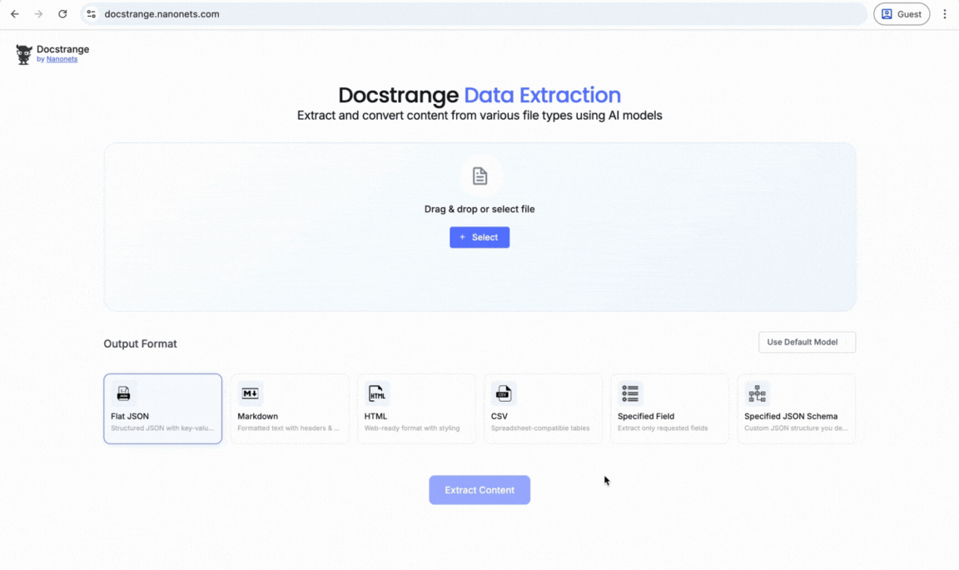Select the Specified Field extraction mode

click(669, 409)
